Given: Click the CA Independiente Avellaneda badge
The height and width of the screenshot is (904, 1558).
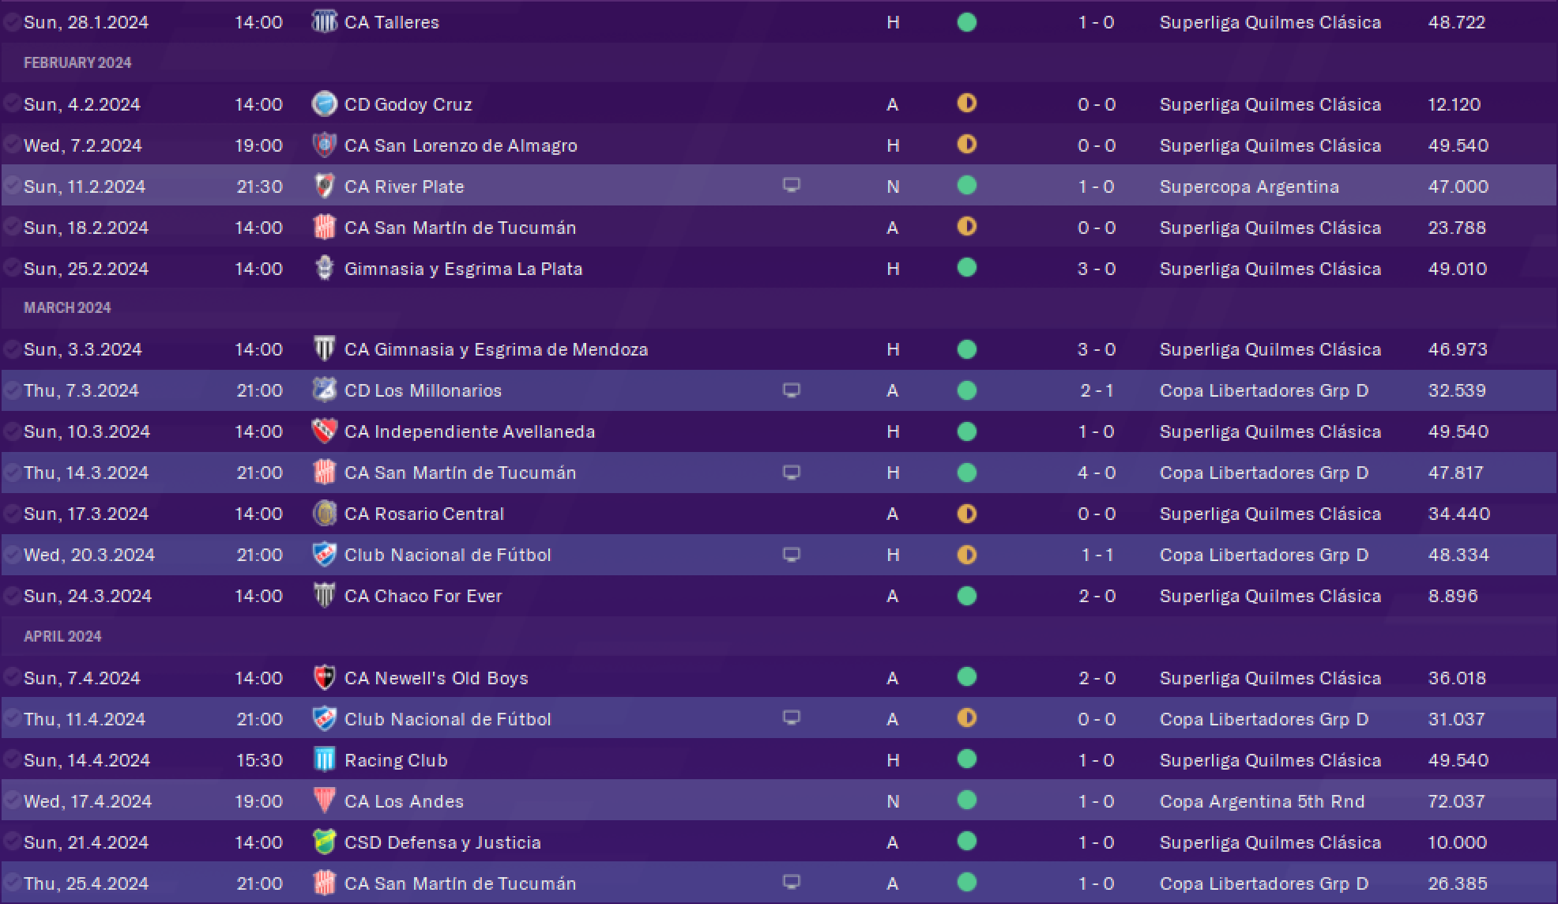Looking at the screenshot, I should pos(324,431).
